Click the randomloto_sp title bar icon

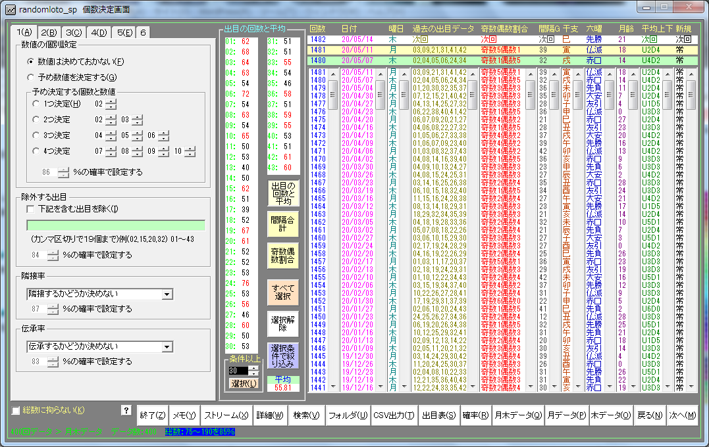[10, 9]
